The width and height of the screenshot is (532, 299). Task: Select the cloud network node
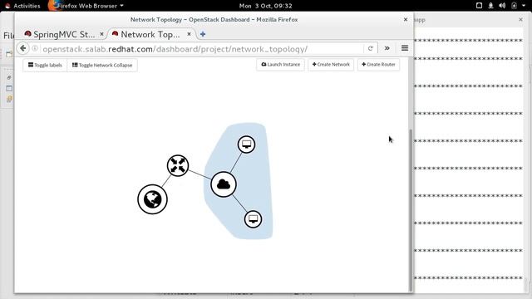point(224,184)
